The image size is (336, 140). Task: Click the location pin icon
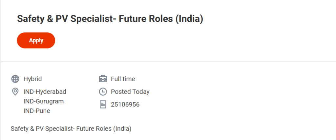[15, 91]
